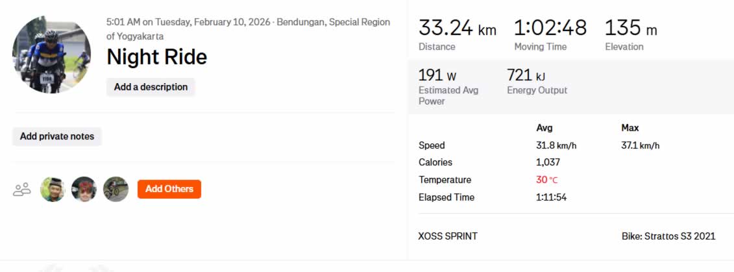Viewport: 734px width, 272px height.
Task: Click Add private notes button
Action: click(57, 136)
